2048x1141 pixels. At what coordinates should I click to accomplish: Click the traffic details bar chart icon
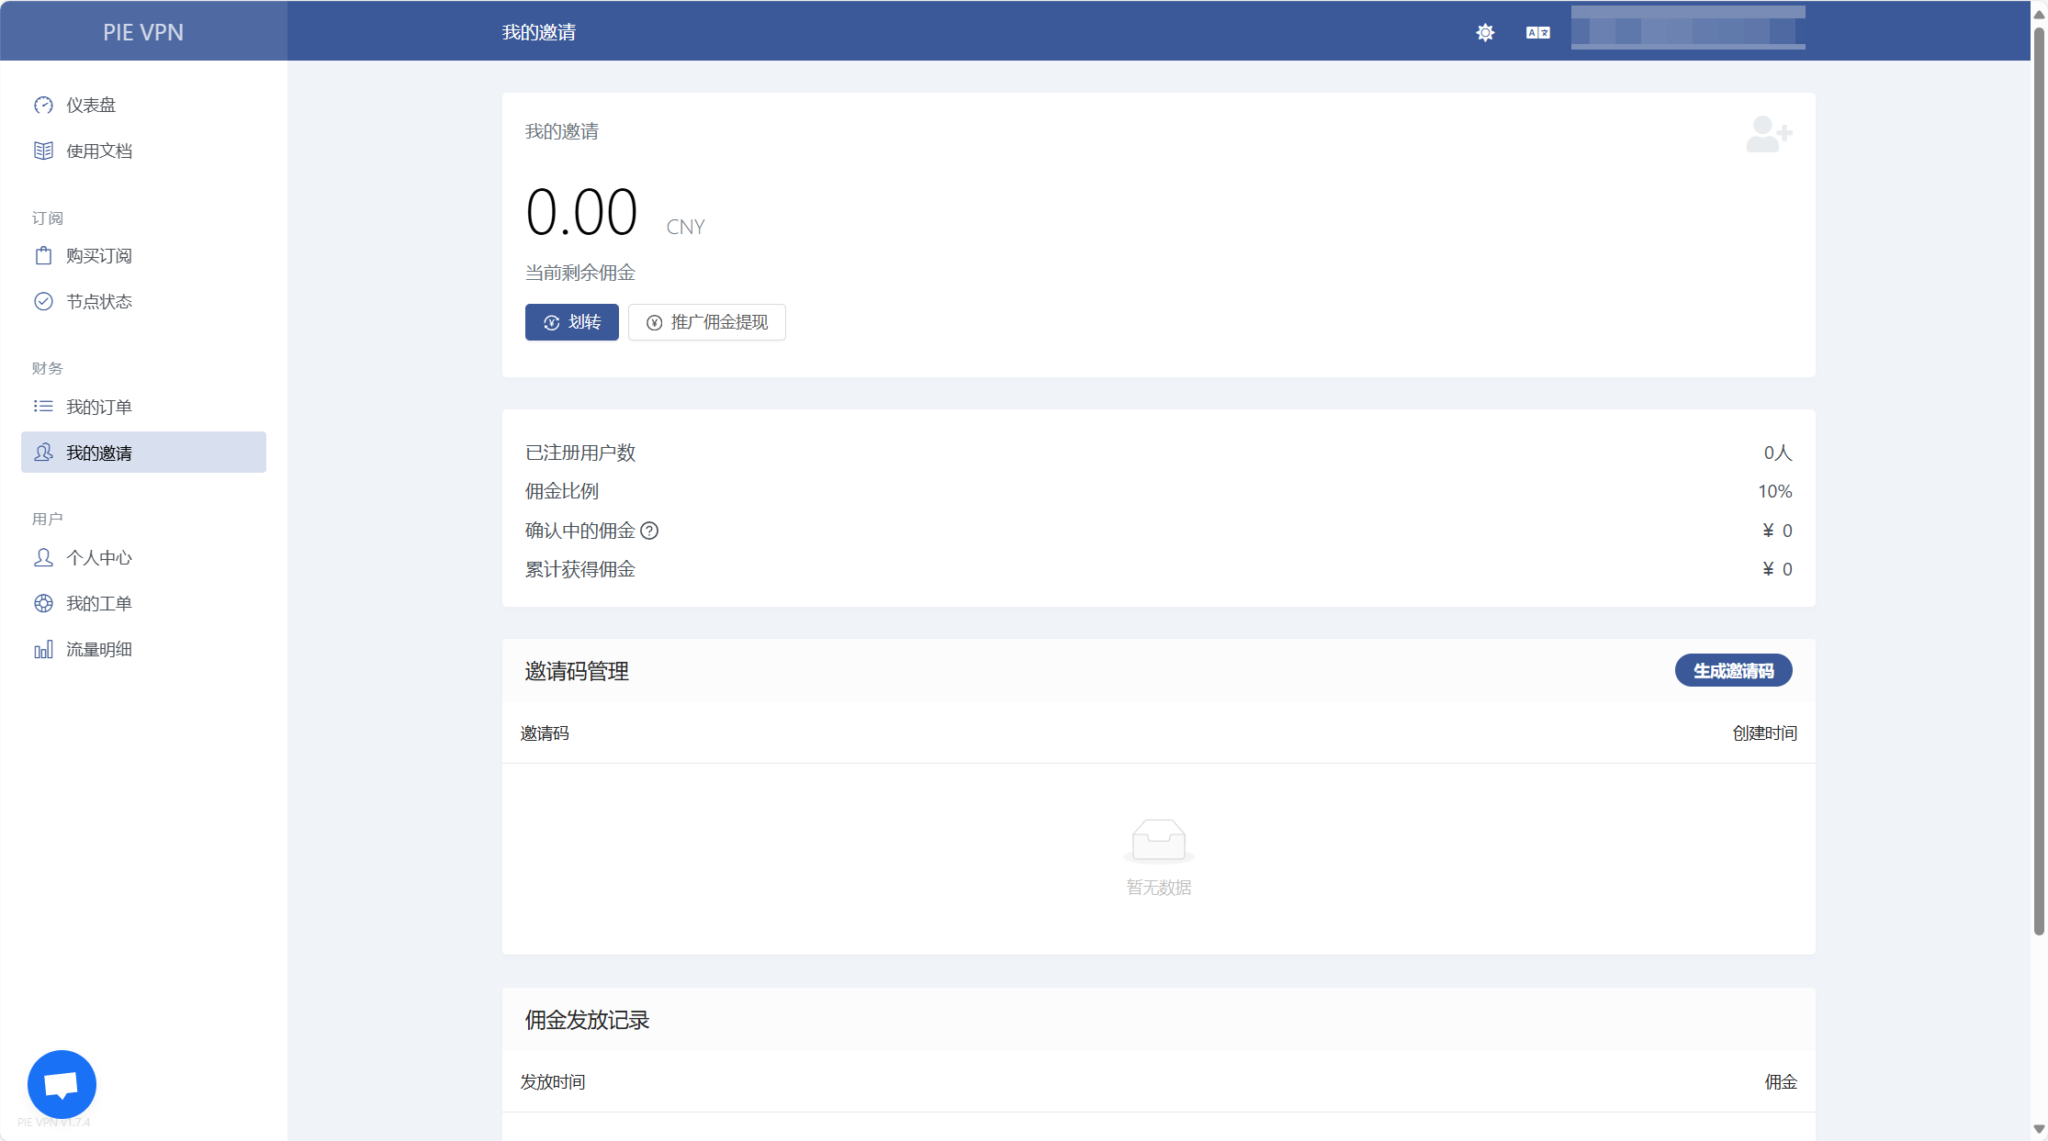(x=43, y=650)
